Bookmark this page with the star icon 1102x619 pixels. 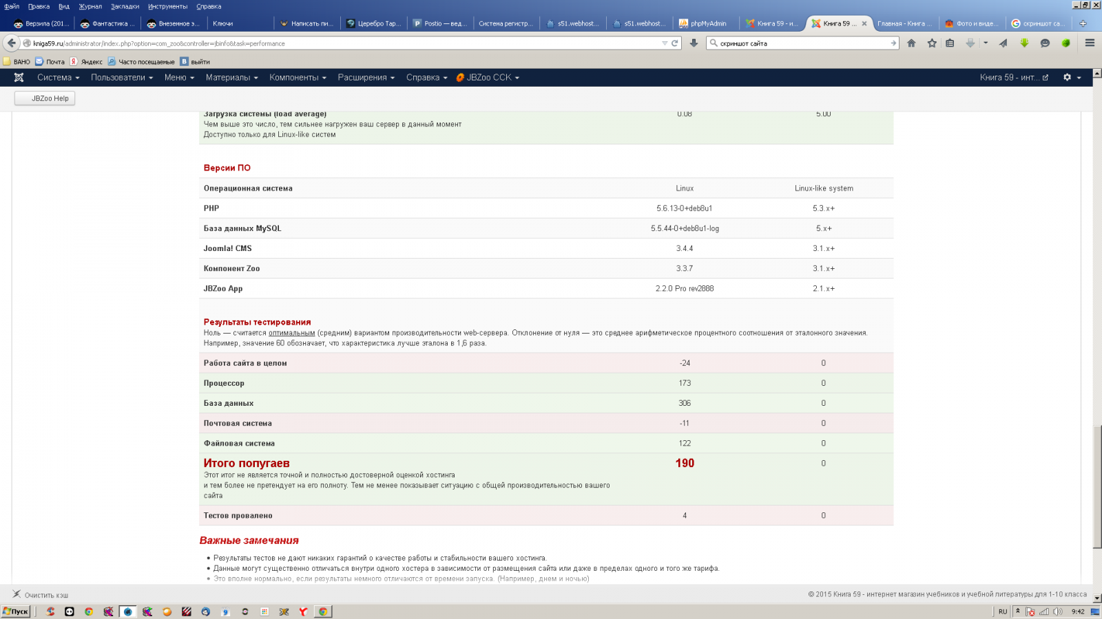click(932, 43)
